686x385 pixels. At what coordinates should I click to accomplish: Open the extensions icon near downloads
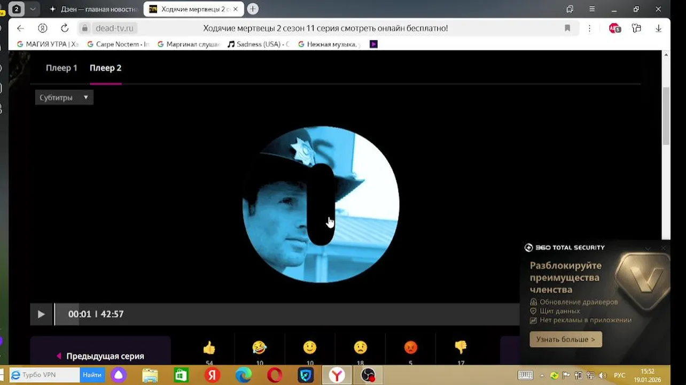click(x=636, y=28)
